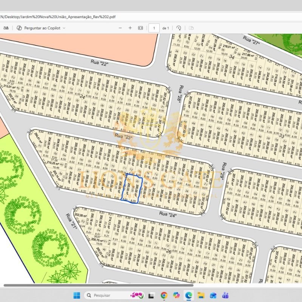Switch to Microsoft Edge in taskbar
The image size is (302, 302).
[x=188, y=295]
